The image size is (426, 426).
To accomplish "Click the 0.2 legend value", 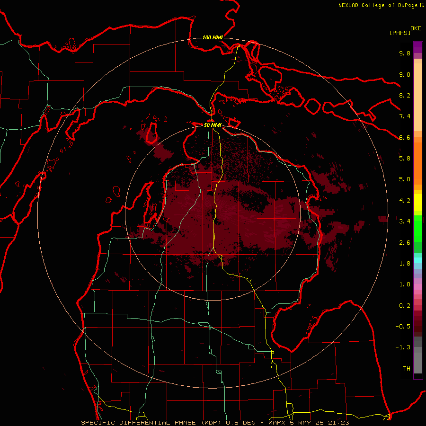I will pos(405,306).
